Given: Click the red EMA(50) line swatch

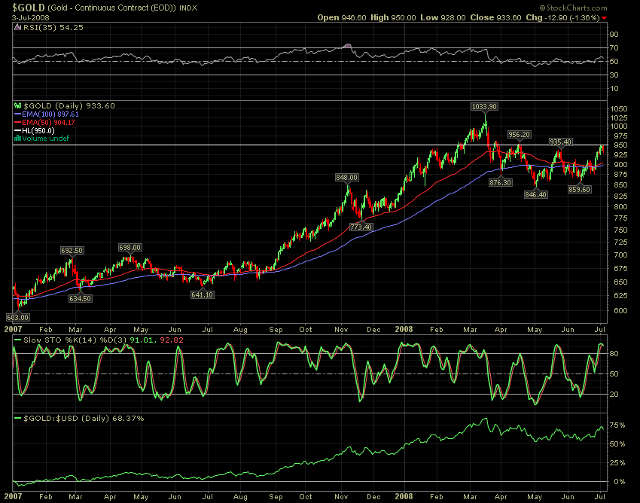Looking at the screenshot, I should coord(17,123).
